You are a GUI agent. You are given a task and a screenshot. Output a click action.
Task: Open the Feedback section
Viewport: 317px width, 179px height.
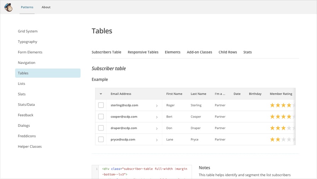pos(26,115)
